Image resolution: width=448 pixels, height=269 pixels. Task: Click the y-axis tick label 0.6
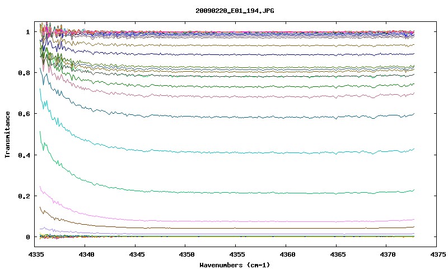coord(24,114)
